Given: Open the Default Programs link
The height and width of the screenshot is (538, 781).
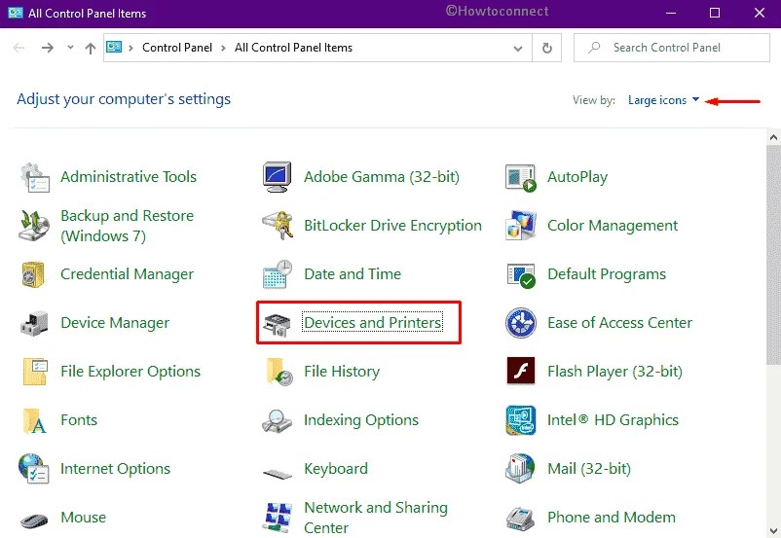Looking at the screenshot, I should pos(606,273).
